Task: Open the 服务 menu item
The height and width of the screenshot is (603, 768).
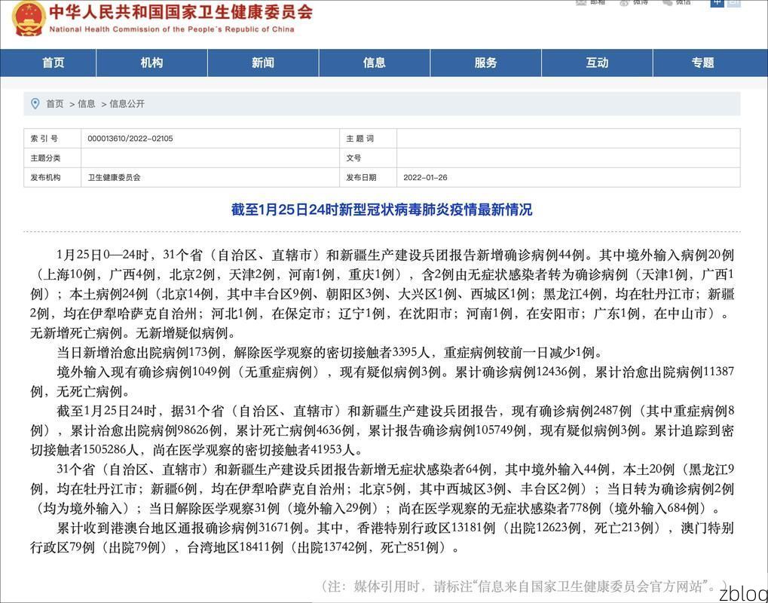Action: 486,63
